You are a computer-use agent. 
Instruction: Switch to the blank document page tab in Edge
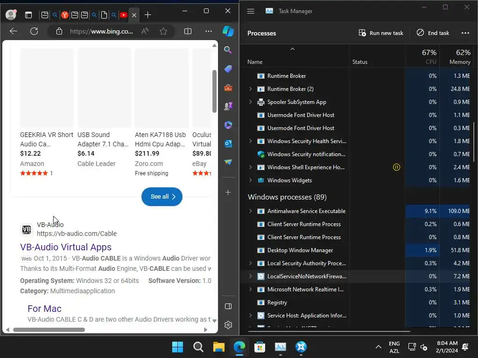(104, 14)
